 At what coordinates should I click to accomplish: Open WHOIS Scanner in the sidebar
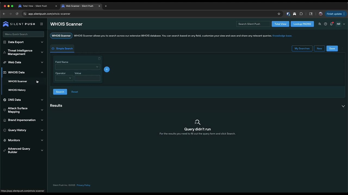pyautogui.click(x=18, y=81)
